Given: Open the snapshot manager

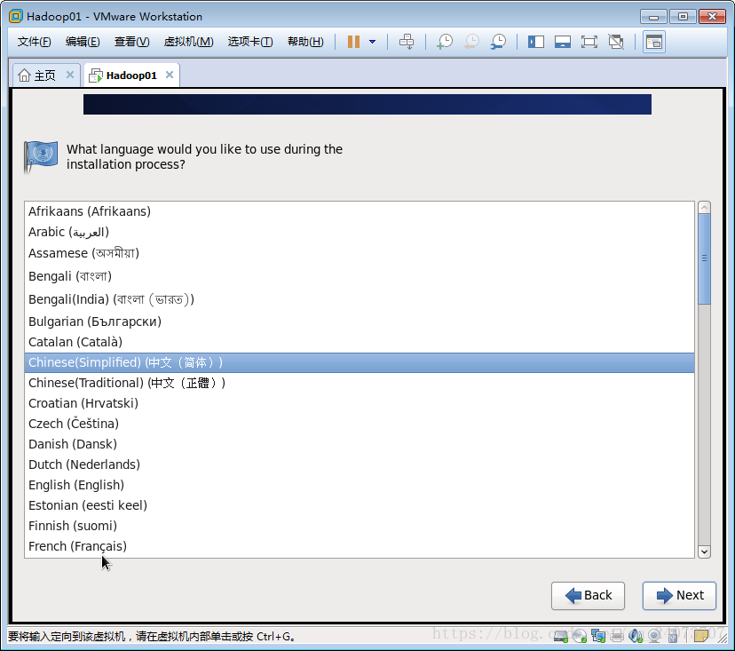Looking at the screenshot, I should pyautogui.click(x=498, y=42).
